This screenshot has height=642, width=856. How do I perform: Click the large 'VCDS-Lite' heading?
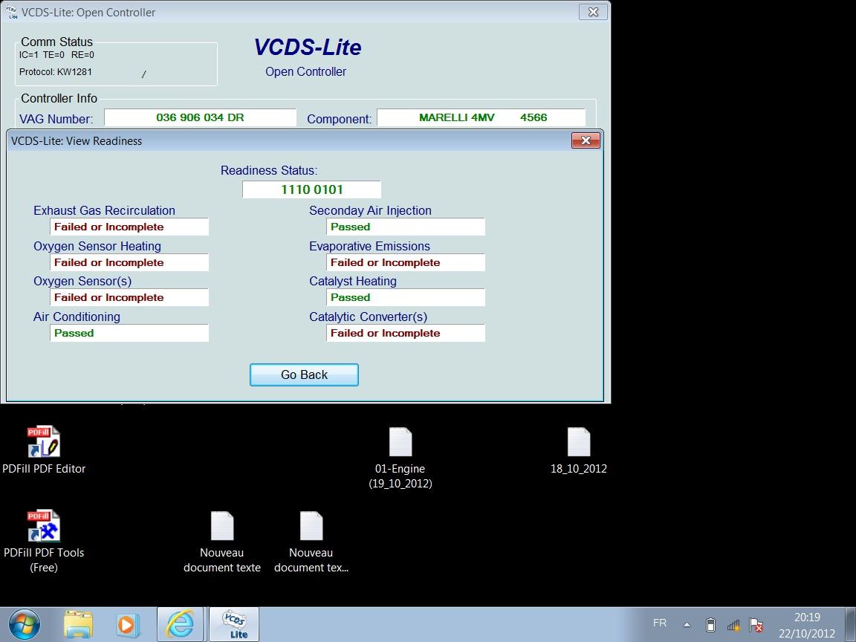[x=308, y=48]
